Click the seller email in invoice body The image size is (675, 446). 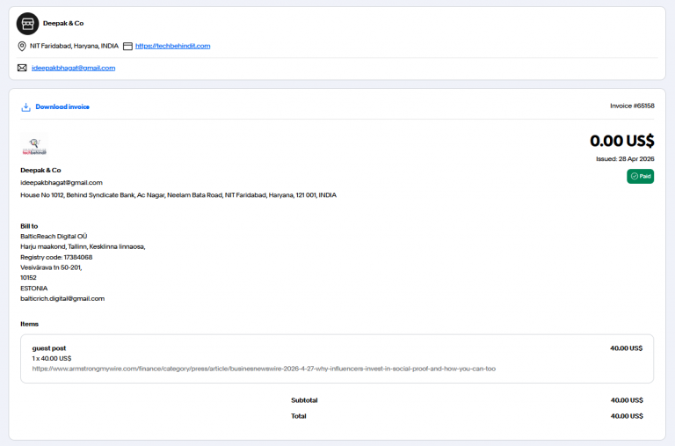click(62, 183)
